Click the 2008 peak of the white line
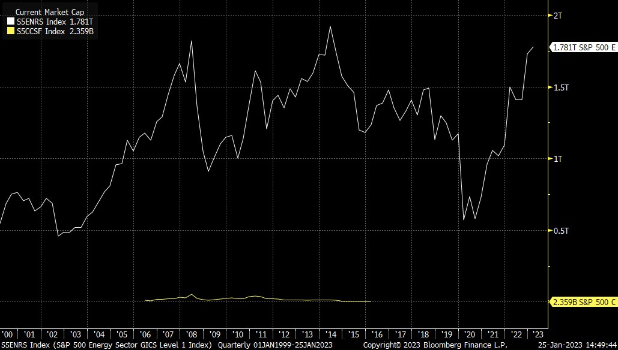Image resolution: width=618 pixels, height=350 pixels. point(191,41)
